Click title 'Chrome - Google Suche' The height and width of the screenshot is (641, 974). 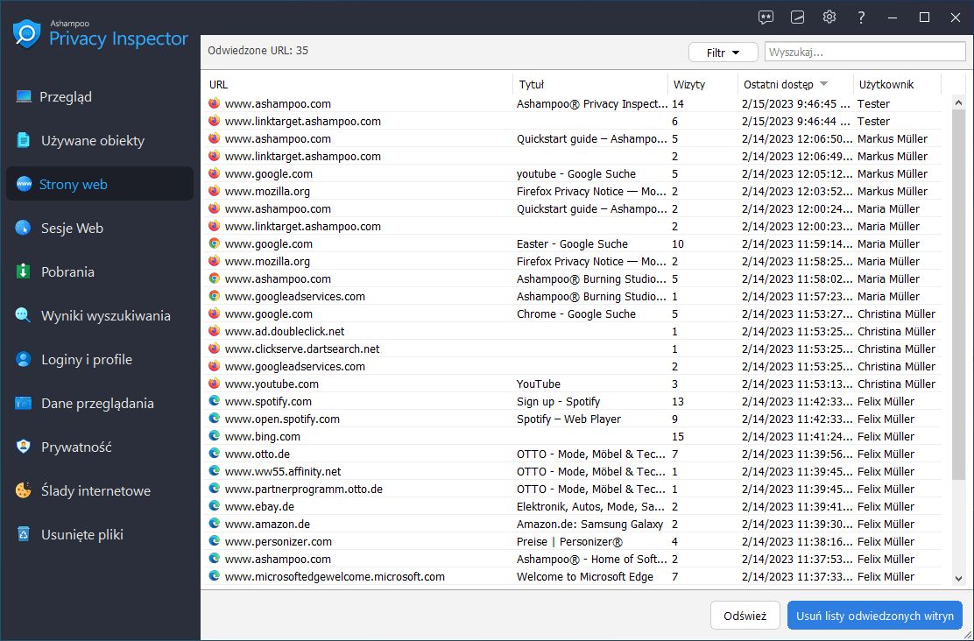(575, 313)
